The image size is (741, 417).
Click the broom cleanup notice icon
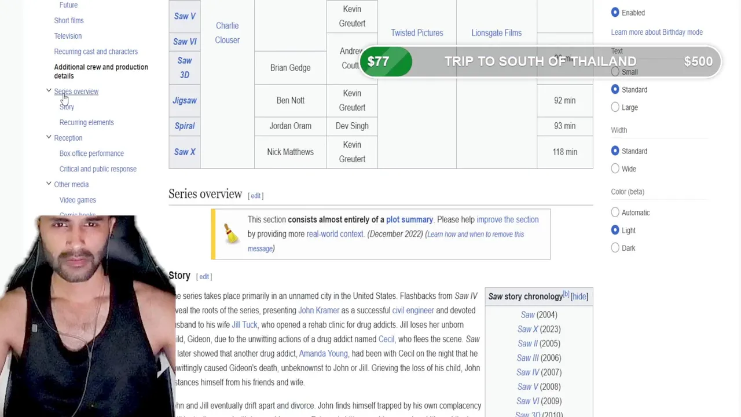pyautogui.click(x=231, y=233)
